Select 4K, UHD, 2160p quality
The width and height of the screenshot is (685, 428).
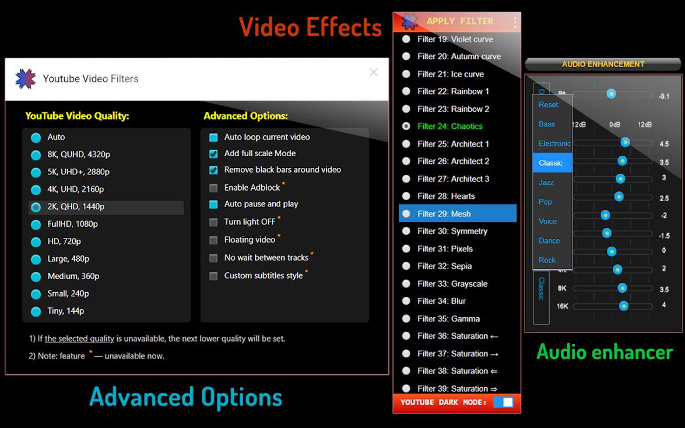[36, 190]
